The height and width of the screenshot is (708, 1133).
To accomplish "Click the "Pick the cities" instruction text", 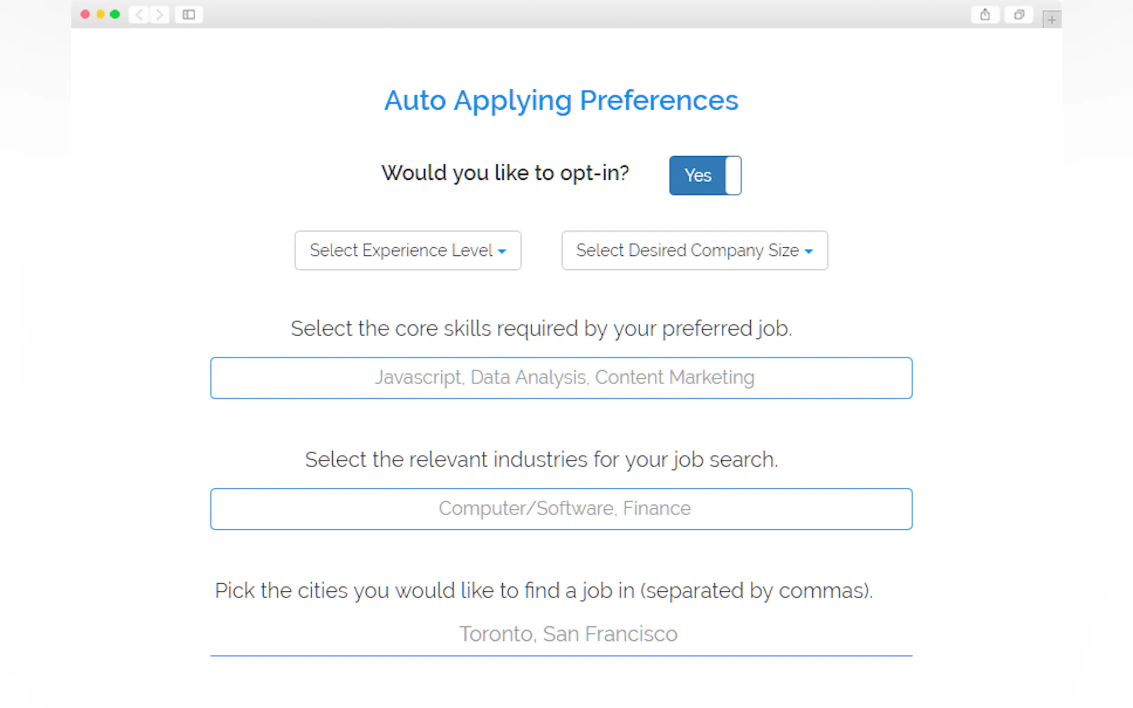I will point(543,590).
